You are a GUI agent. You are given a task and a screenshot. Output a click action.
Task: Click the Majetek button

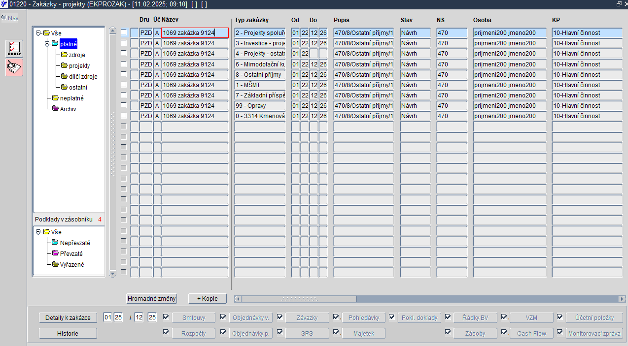[363, 334]
